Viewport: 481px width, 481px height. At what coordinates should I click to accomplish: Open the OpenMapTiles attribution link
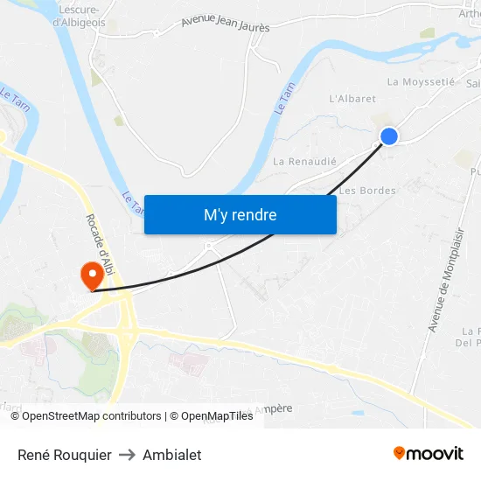pos(212,416)
